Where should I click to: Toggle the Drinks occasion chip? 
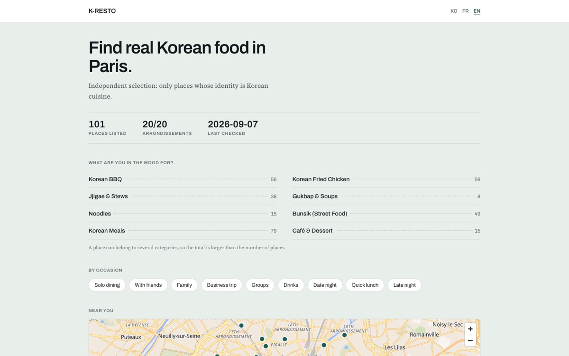[291, 285]
